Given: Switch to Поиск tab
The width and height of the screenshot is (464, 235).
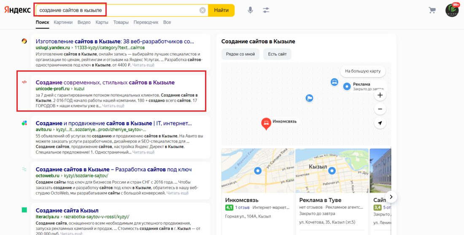Looking at the screenshot, I should coord(42,22).
